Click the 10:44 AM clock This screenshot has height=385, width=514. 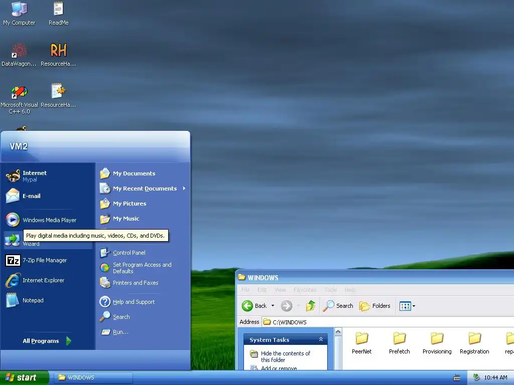(495, 377)
